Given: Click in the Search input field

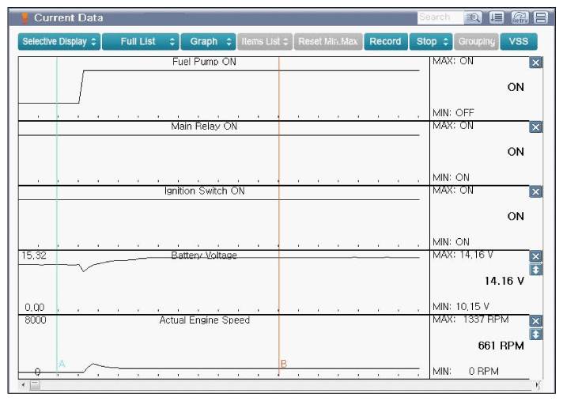Looking at the screenshot, I should (x=440, y=17).
